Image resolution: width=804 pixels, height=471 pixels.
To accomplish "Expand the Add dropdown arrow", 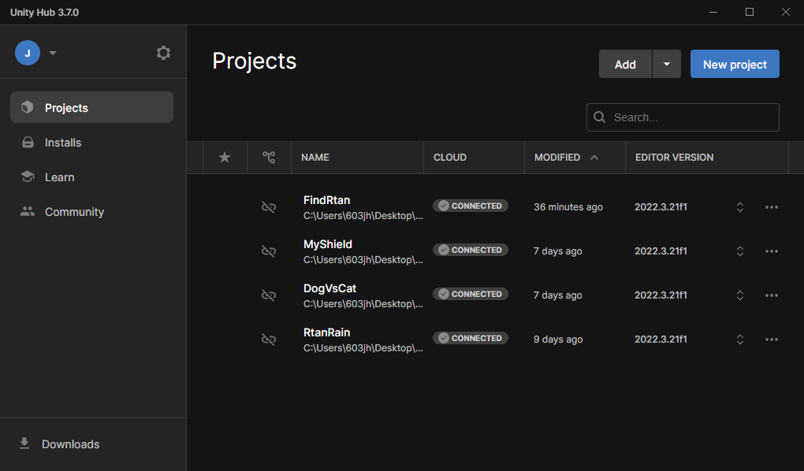I will click(x=667, y=64).
